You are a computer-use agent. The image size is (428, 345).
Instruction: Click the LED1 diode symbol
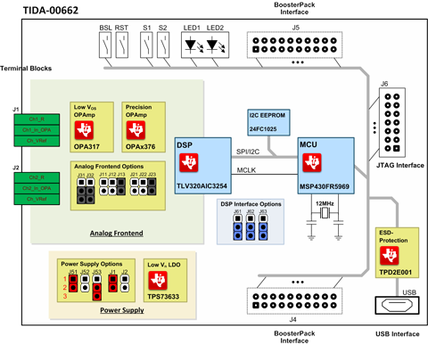tap(190, 45)
